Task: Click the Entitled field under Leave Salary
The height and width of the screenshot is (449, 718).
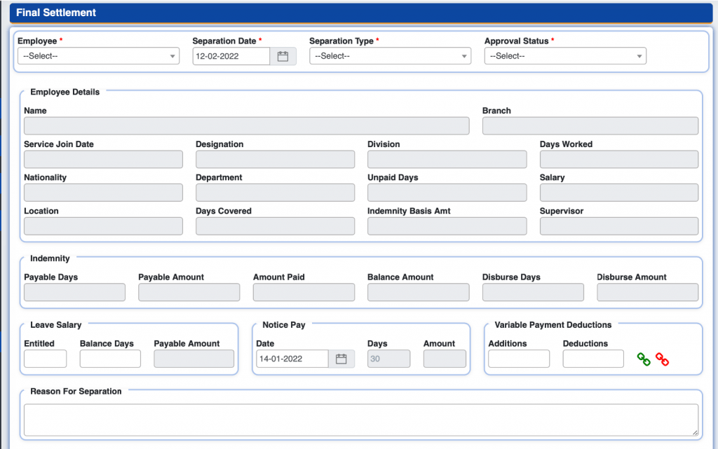Action: pos(45,358)
